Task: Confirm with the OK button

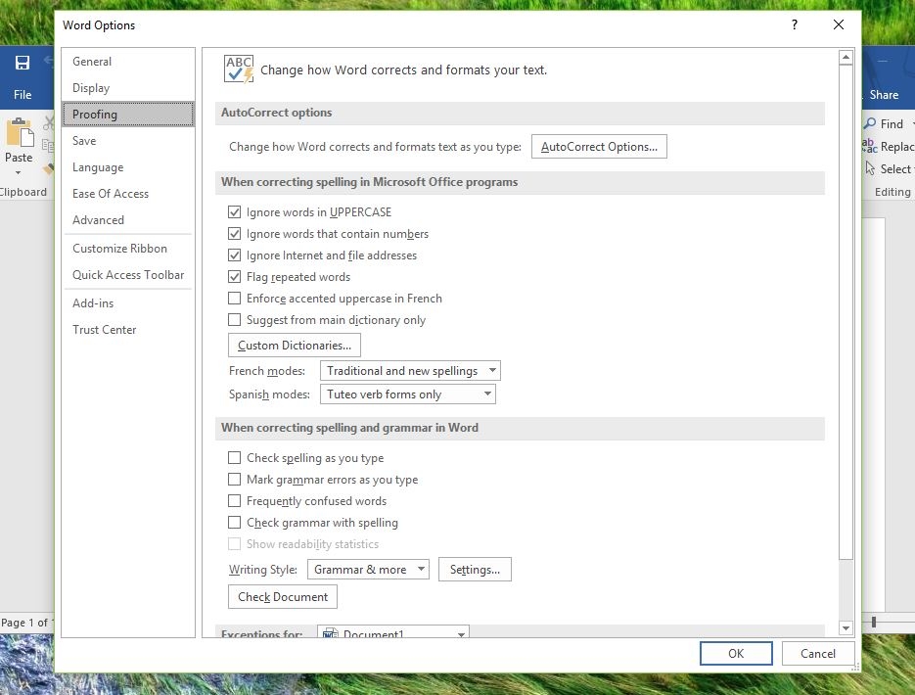Action: click(736, 653)
